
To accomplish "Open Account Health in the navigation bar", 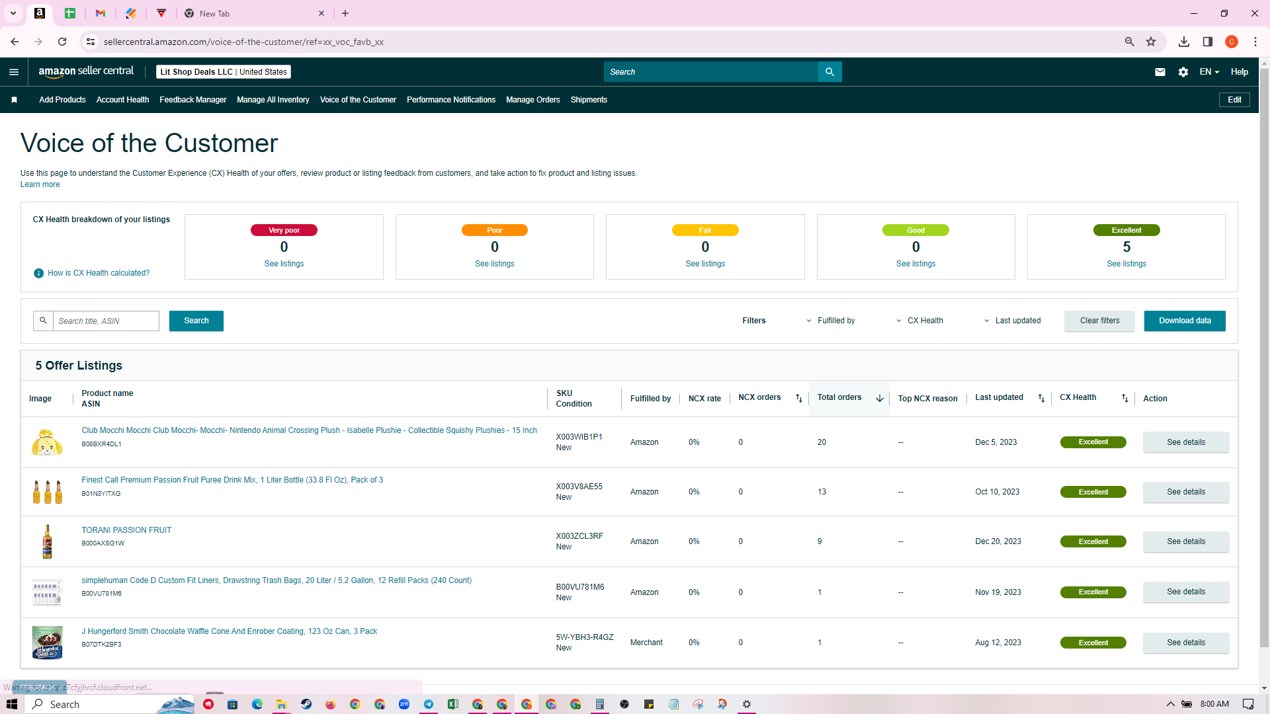I will (x=122, y=100).
